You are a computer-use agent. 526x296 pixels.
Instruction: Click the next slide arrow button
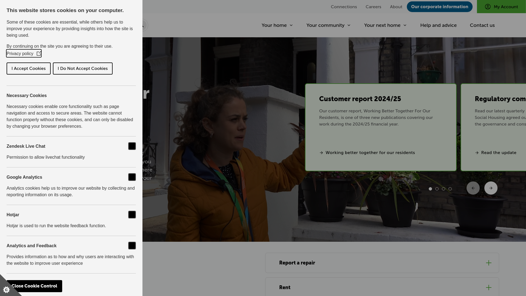click(x=491, y=188)
